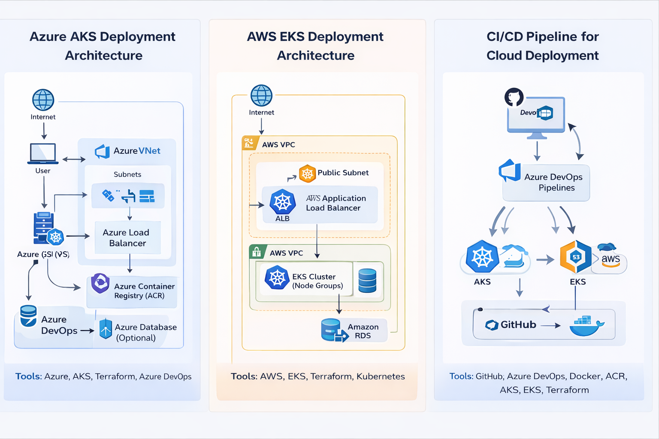The image size is (659, 439).
Task: Select the EKS Cluster Kubernetes icon
Action: point(277,278)
